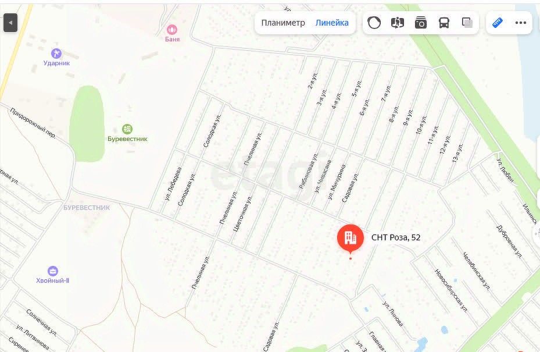Click the БУРЕВЕСТНИК district label
The height and width of the screenshot is (352, 540).
pos(87,208)
